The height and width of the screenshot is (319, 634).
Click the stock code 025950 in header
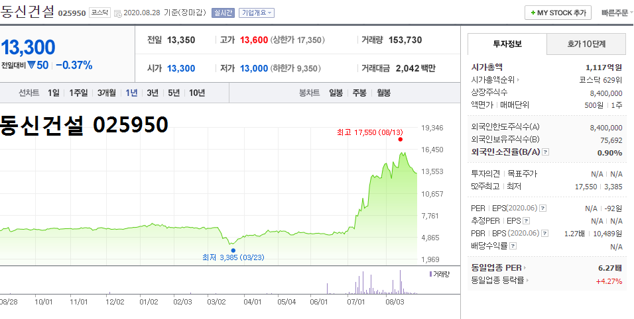[x=72, y=13]
